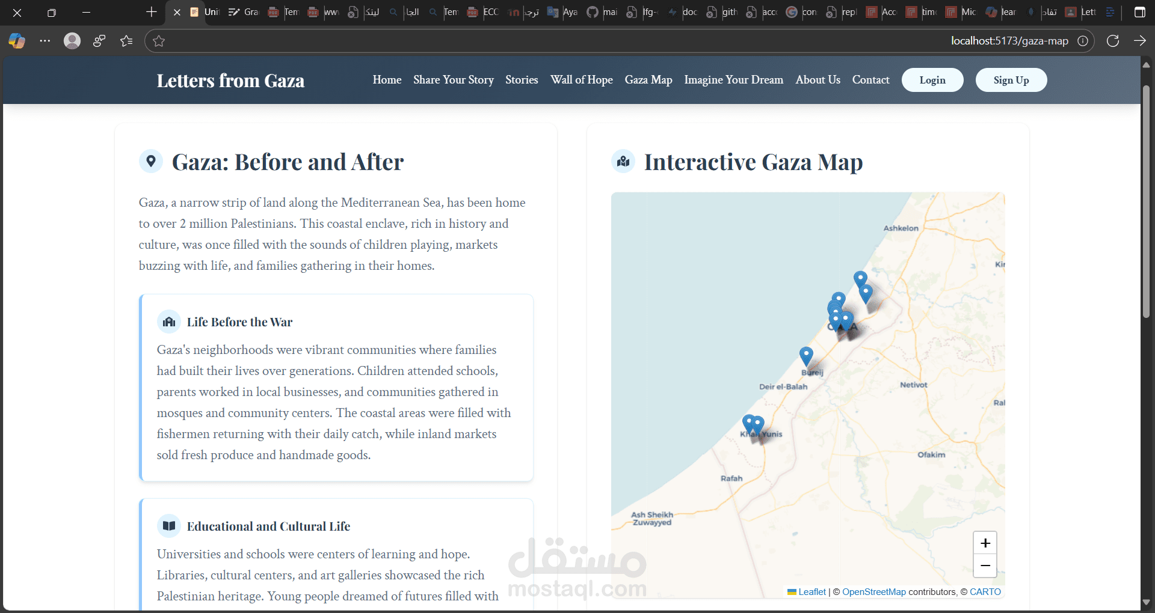Screen dimensions: 1155x613
Task: Open the OpenStreetMap attribution link
Action: click(874, 592)
